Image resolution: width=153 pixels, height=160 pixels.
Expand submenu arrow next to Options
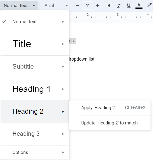pyautogui.click(x=63, y=152)
